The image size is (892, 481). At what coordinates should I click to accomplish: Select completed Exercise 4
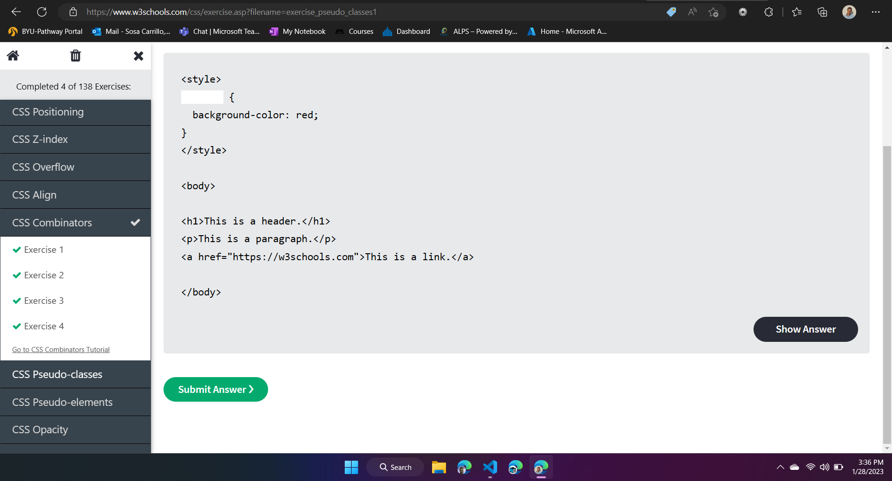pos(44,326)
